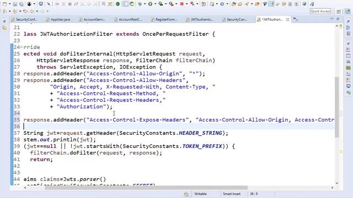Expand the Search dropdown arrow

(x=252, y=4)
